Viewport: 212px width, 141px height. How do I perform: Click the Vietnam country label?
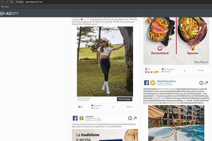coord(130,107)
